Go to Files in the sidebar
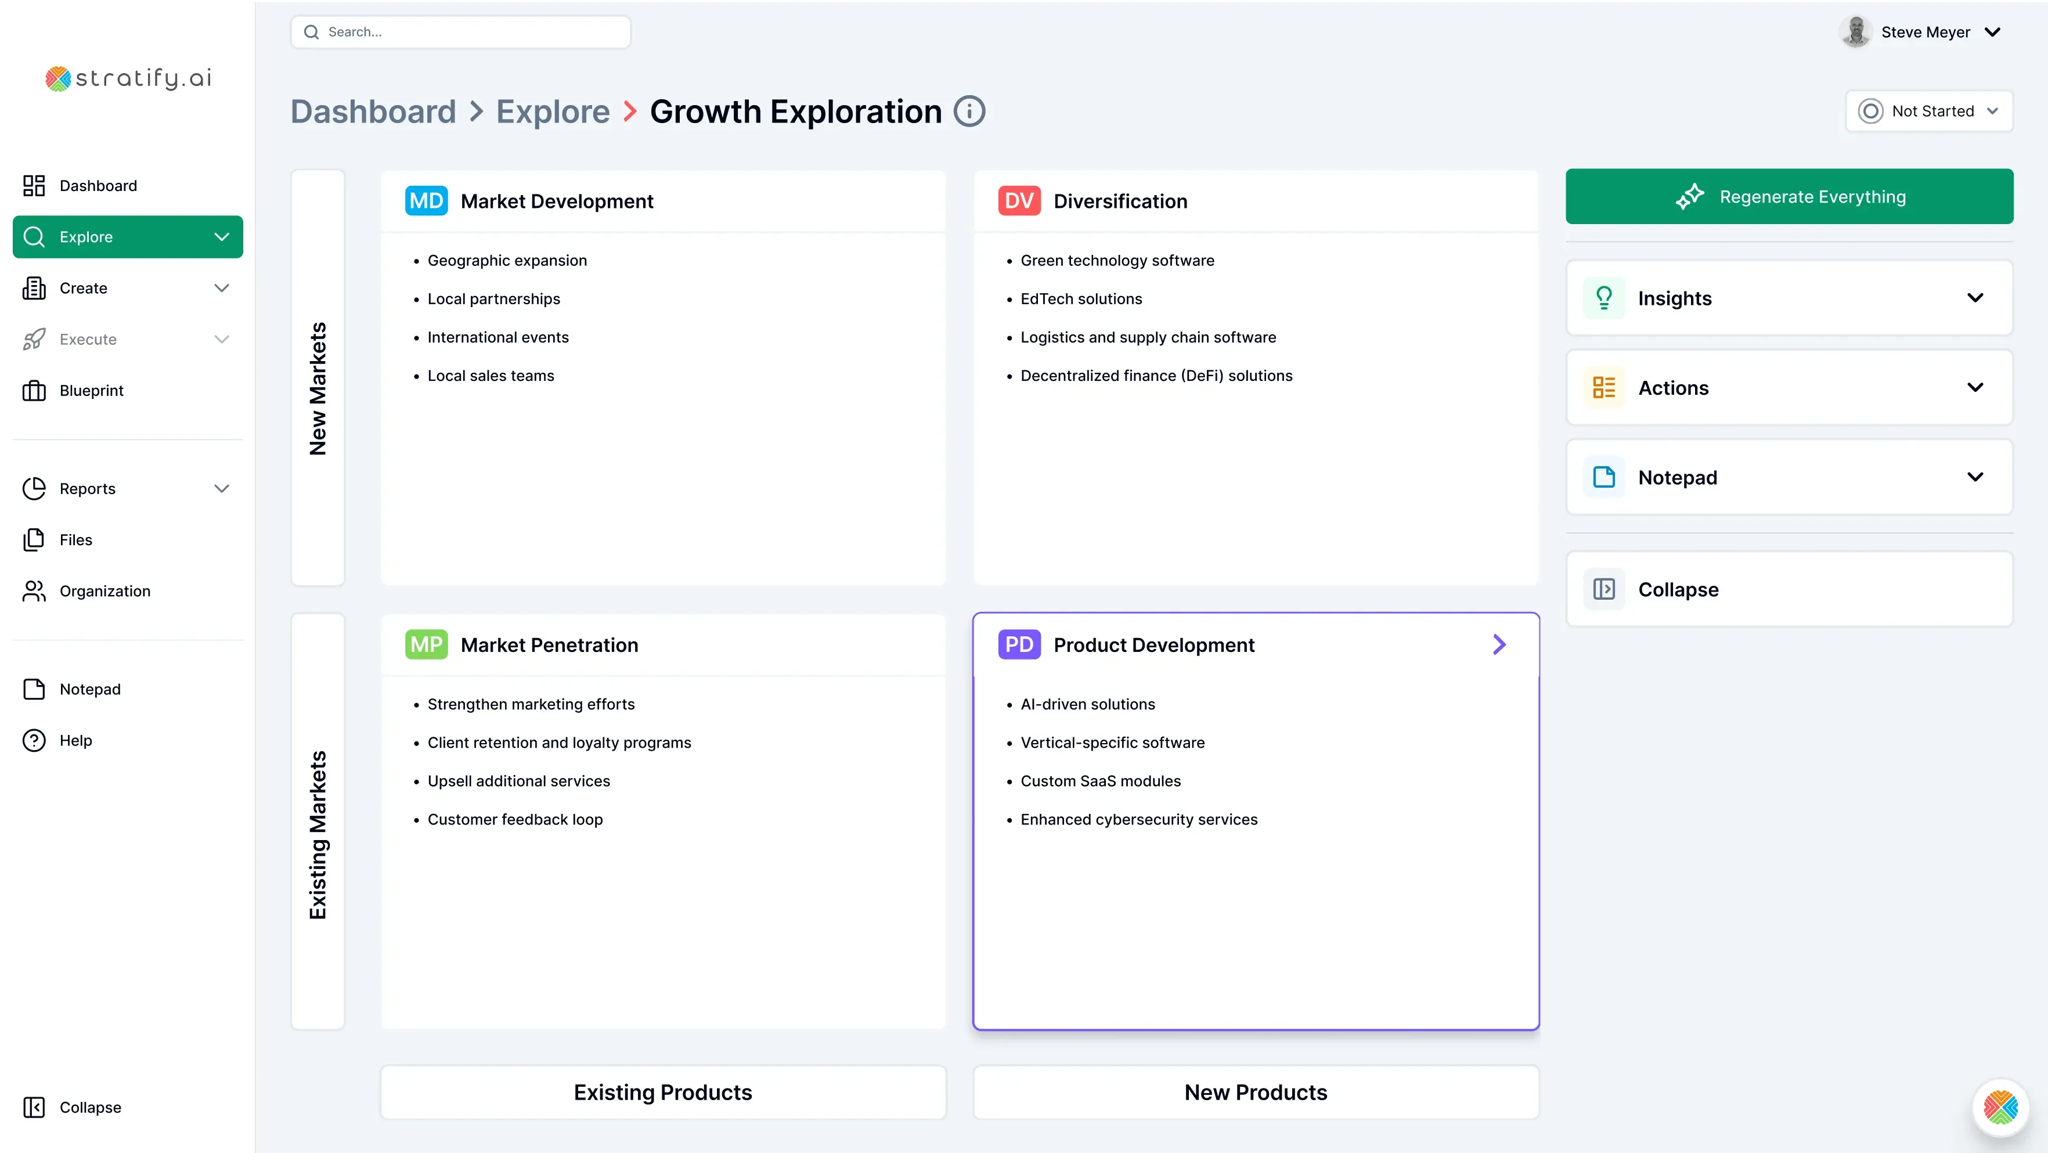The width and height of the screenshot is (2048, 1153). 75,540
